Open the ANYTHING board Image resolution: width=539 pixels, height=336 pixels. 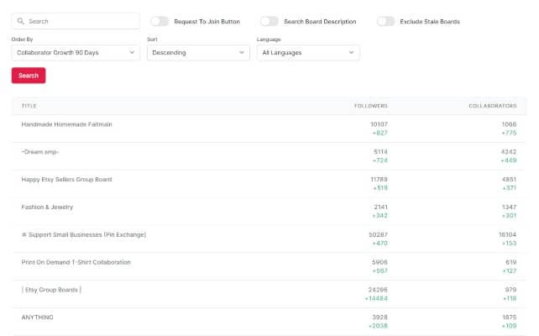tap(37, 317)
